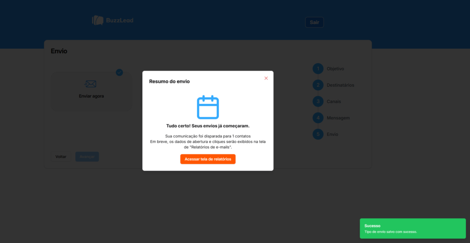Click the Mensagem step label

(338, 118)
